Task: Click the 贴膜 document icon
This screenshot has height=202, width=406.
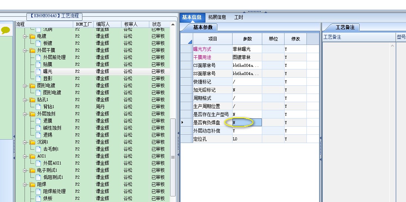Action: pos(38,64)
